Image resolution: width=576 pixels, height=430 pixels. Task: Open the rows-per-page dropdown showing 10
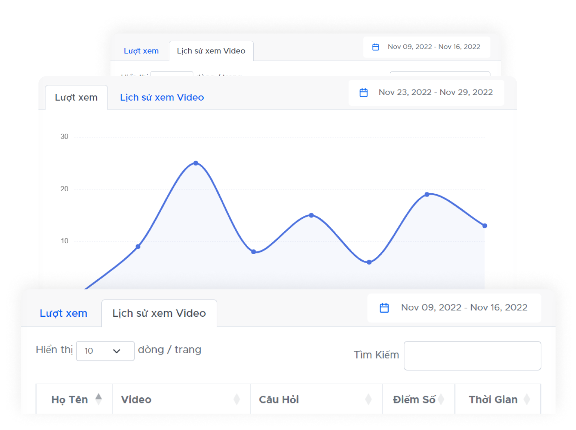coord(105,351)
